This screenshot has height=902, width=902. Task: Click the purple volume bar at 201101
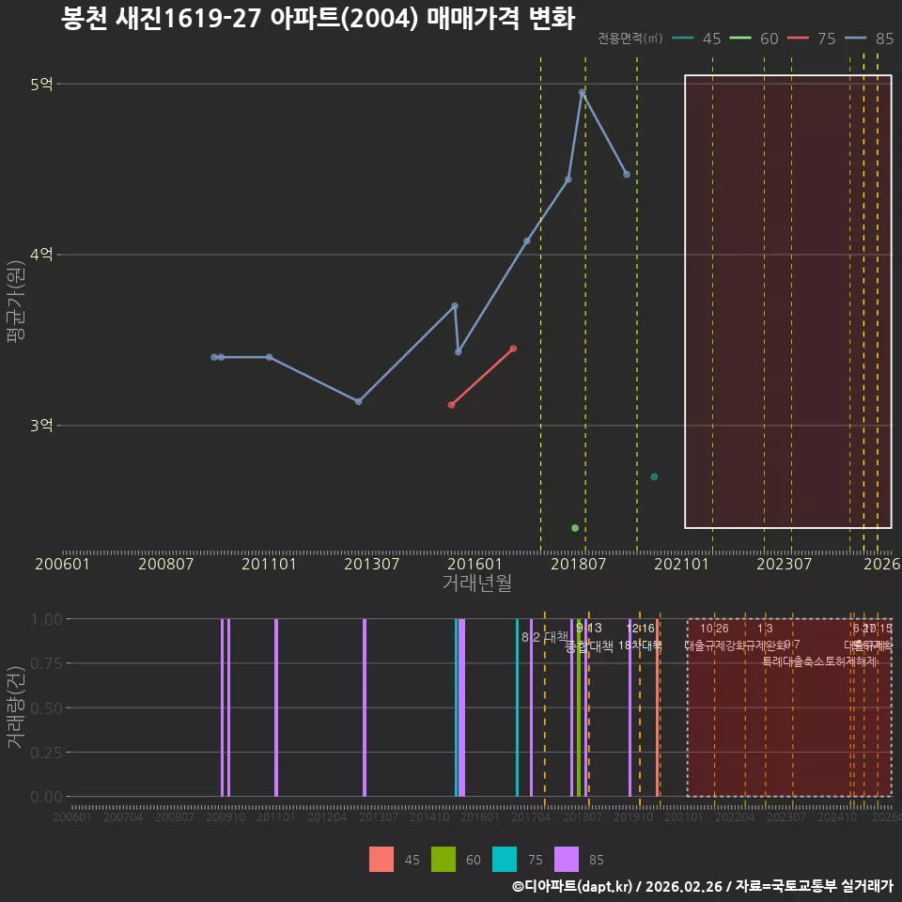tap(276, 708)
